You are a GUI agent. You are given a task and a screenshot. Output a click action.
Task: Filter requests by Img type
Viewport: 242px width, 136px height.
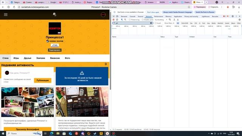click(208, 23)
